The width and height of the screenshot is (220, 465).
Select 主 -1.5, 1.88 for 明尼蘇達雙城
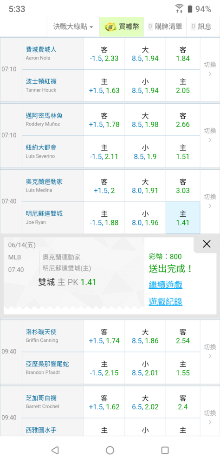coord(104,218)
